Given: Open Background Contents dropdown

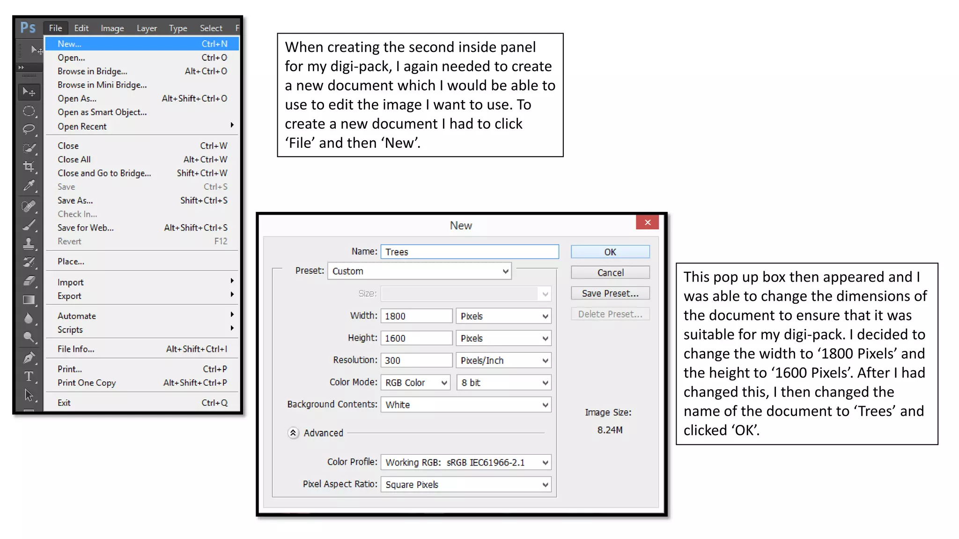Looking at the screenshot, I should [x=466, y=405].
